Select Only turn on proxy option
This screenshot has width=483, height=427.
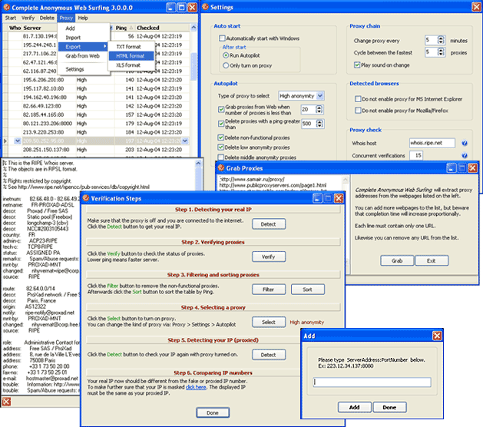(x=226, y=65)
